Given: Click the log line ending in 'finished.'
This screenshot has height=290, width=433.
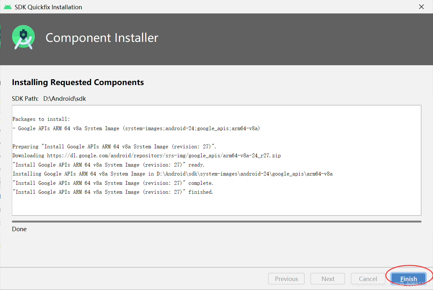Looking at the screenshot, I should (x=113, y=192).
